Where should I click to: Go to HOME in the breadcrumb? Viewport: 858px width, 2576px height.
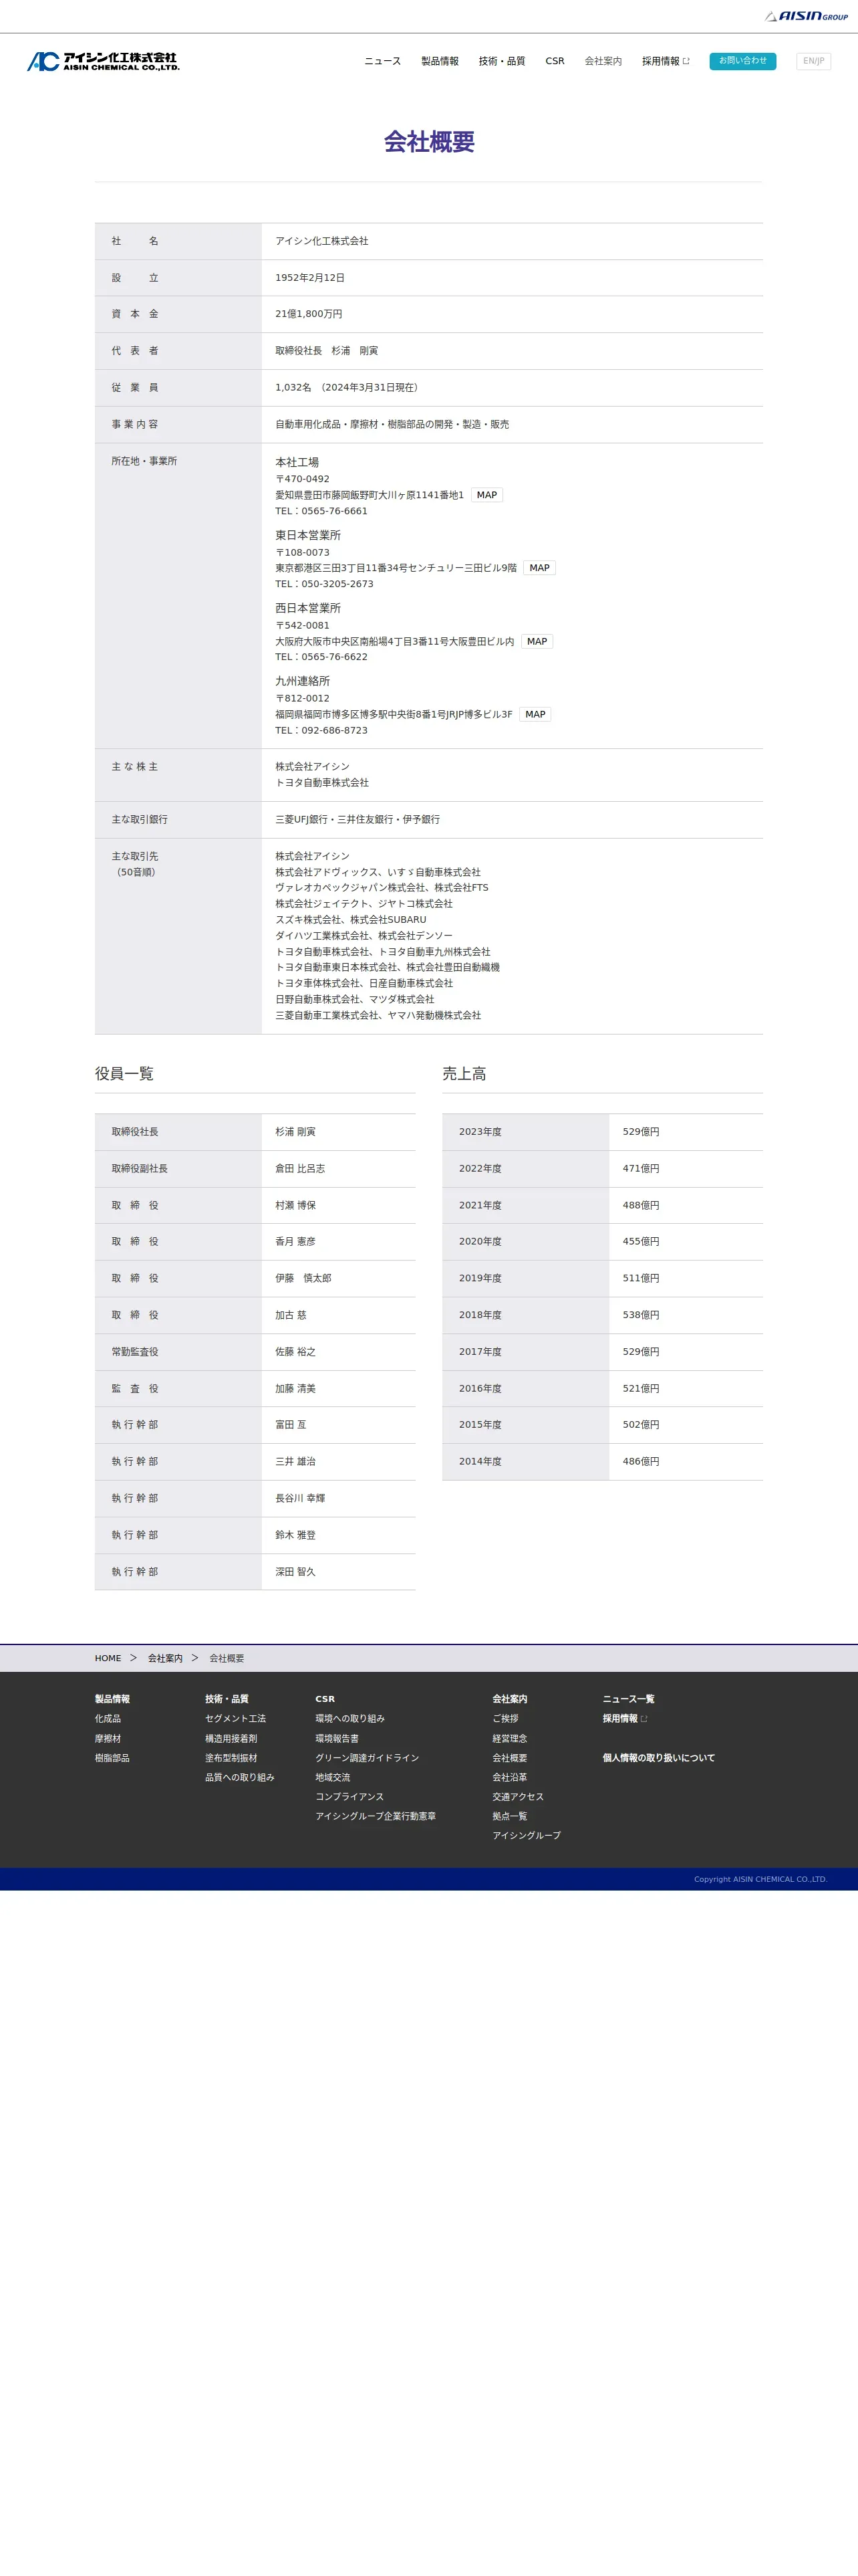[x=108, y=1658]
